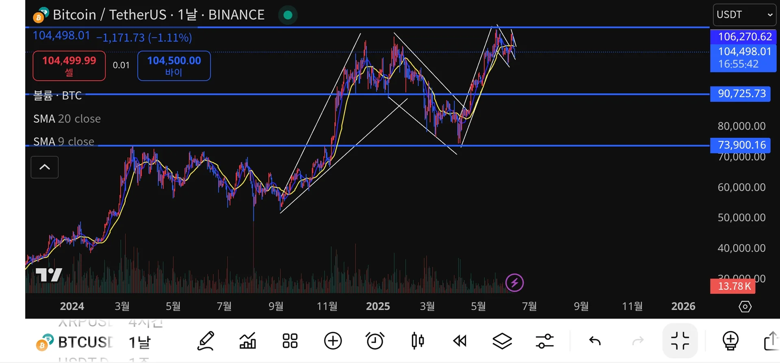Open the USDT currency dropdown
Screen dimensions: 780x363
745,15
